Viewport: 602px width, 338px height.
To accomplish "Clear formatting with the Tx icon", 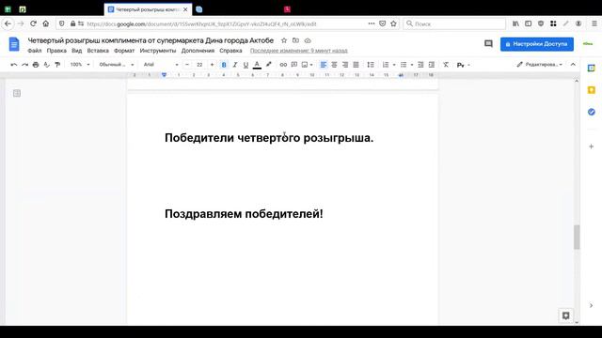I will click(x=446, y=65).
